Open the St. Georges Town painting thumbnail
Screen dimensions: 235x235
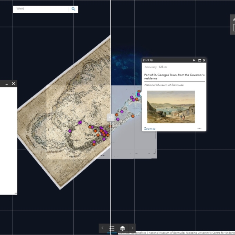point(171,107)
